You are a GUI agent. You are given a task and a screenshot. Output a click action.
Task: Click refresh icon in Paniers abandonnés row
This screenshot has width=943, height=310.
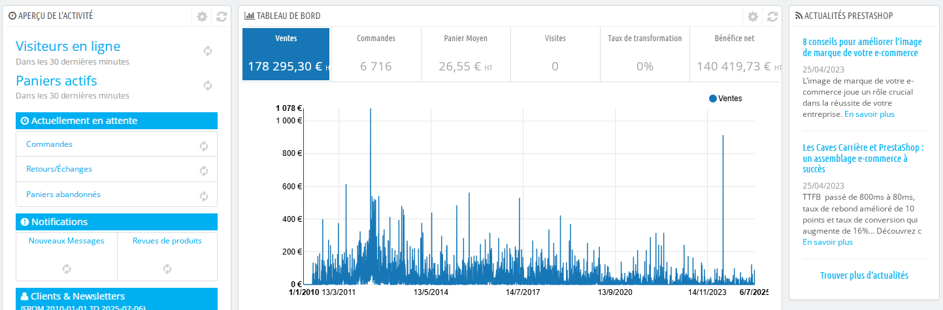tap(204, 196)
